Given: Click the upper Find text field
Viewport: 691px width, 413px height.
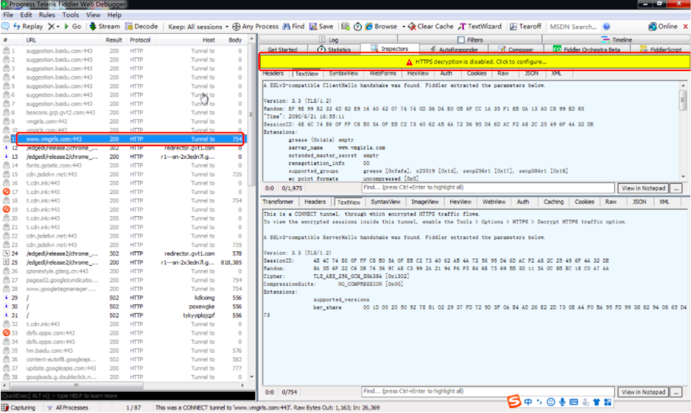Looking at the screenshot, I should (488, 187).
